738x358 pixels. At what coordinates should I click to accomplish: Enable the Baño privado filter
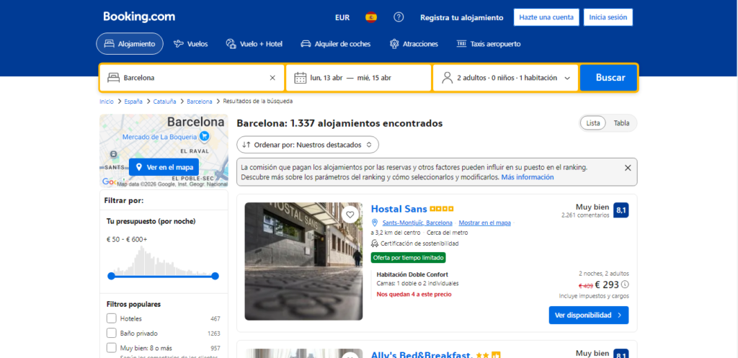(x=112, y=333)
